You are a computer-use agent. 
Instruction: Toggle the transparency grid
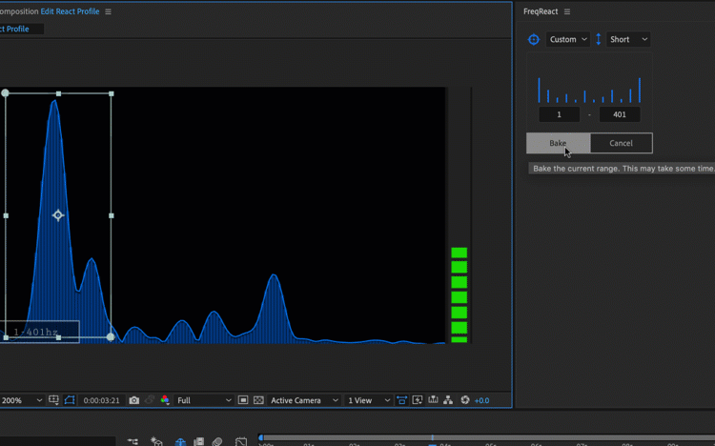(x=258, y=400)
